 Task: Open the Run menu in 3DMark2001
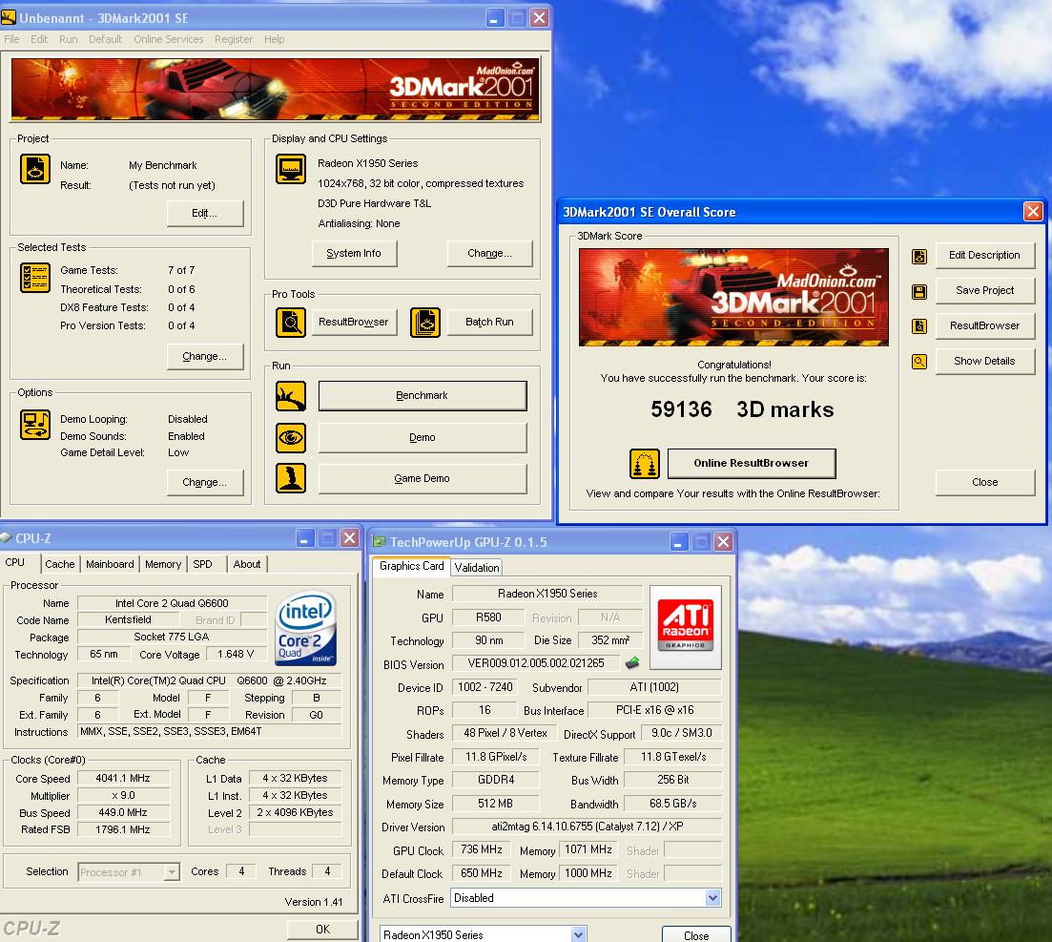point(69,39)
